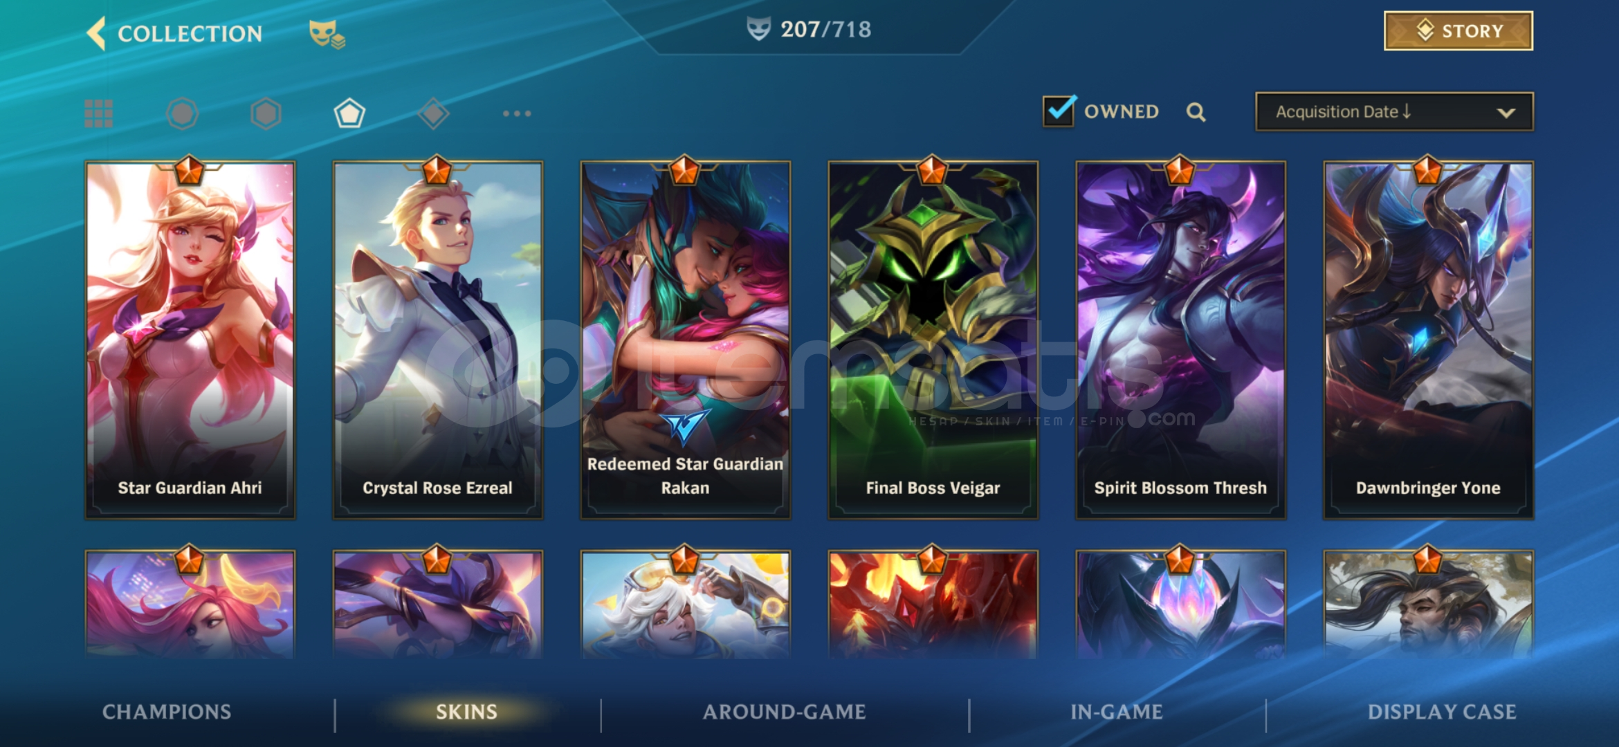Switch to the Around-Game tab
Viewport: 1619px width, 747px height.
pos(785,712)
